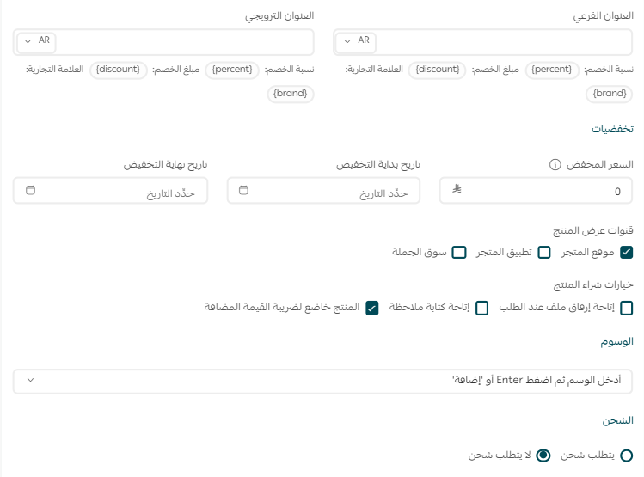The width and height of the screenshot is (644, 477).
Task: Click the السعر المخفض price input
Action: [536, 191]
